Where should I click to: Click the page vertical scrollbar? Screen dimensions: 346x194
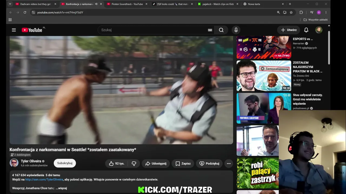tap(329, 47)
